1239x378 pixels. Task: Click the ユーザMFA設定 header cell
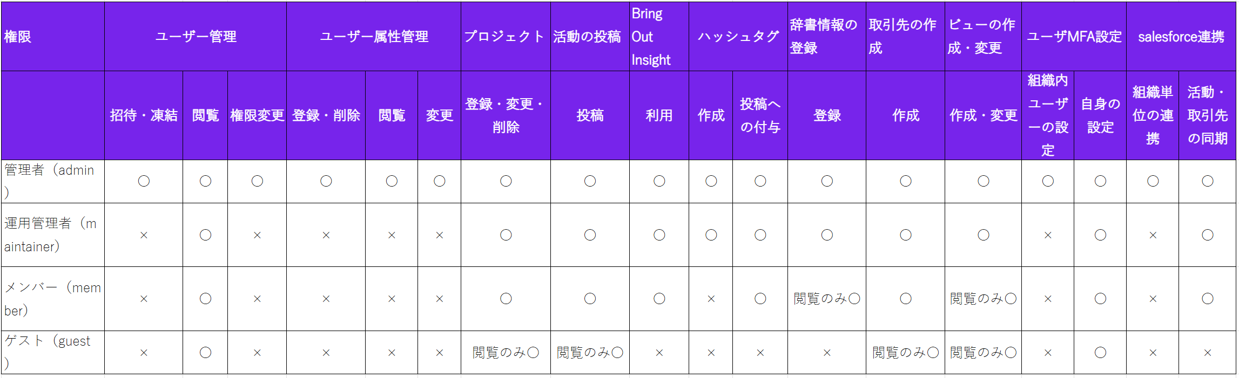1074,37
